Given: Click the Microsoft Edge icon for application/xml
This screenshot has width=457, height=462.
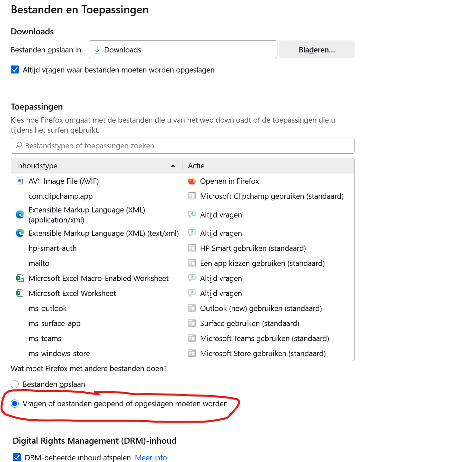Looking at the screenshot, I should pyautogui.click(x=20, y=214).
